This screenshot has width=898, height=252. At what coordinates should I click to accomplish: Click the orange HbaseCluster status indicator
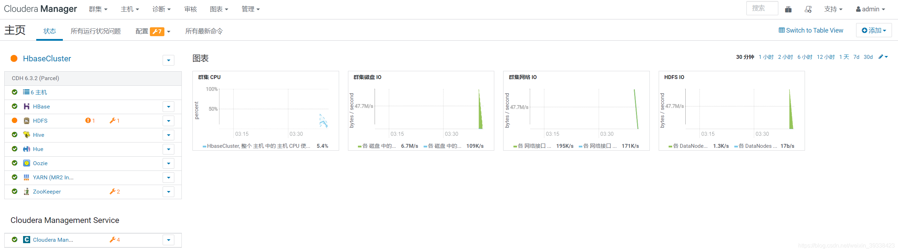[14, 58]
